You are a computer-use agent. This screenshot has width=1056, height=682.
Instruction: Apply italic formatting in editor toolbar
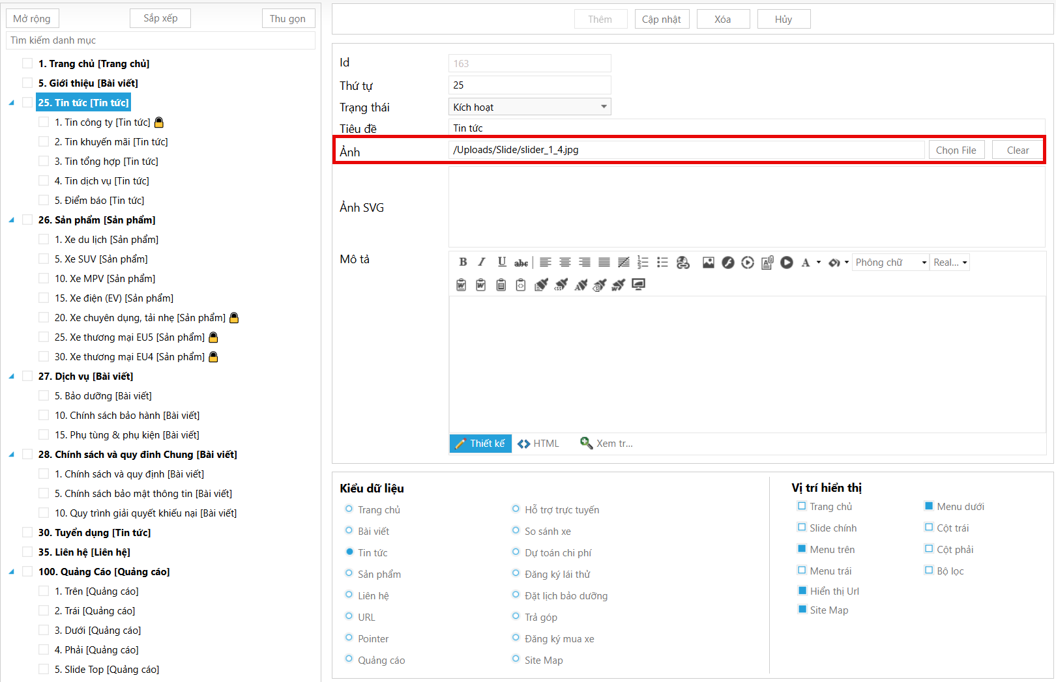tap(482, 262)
